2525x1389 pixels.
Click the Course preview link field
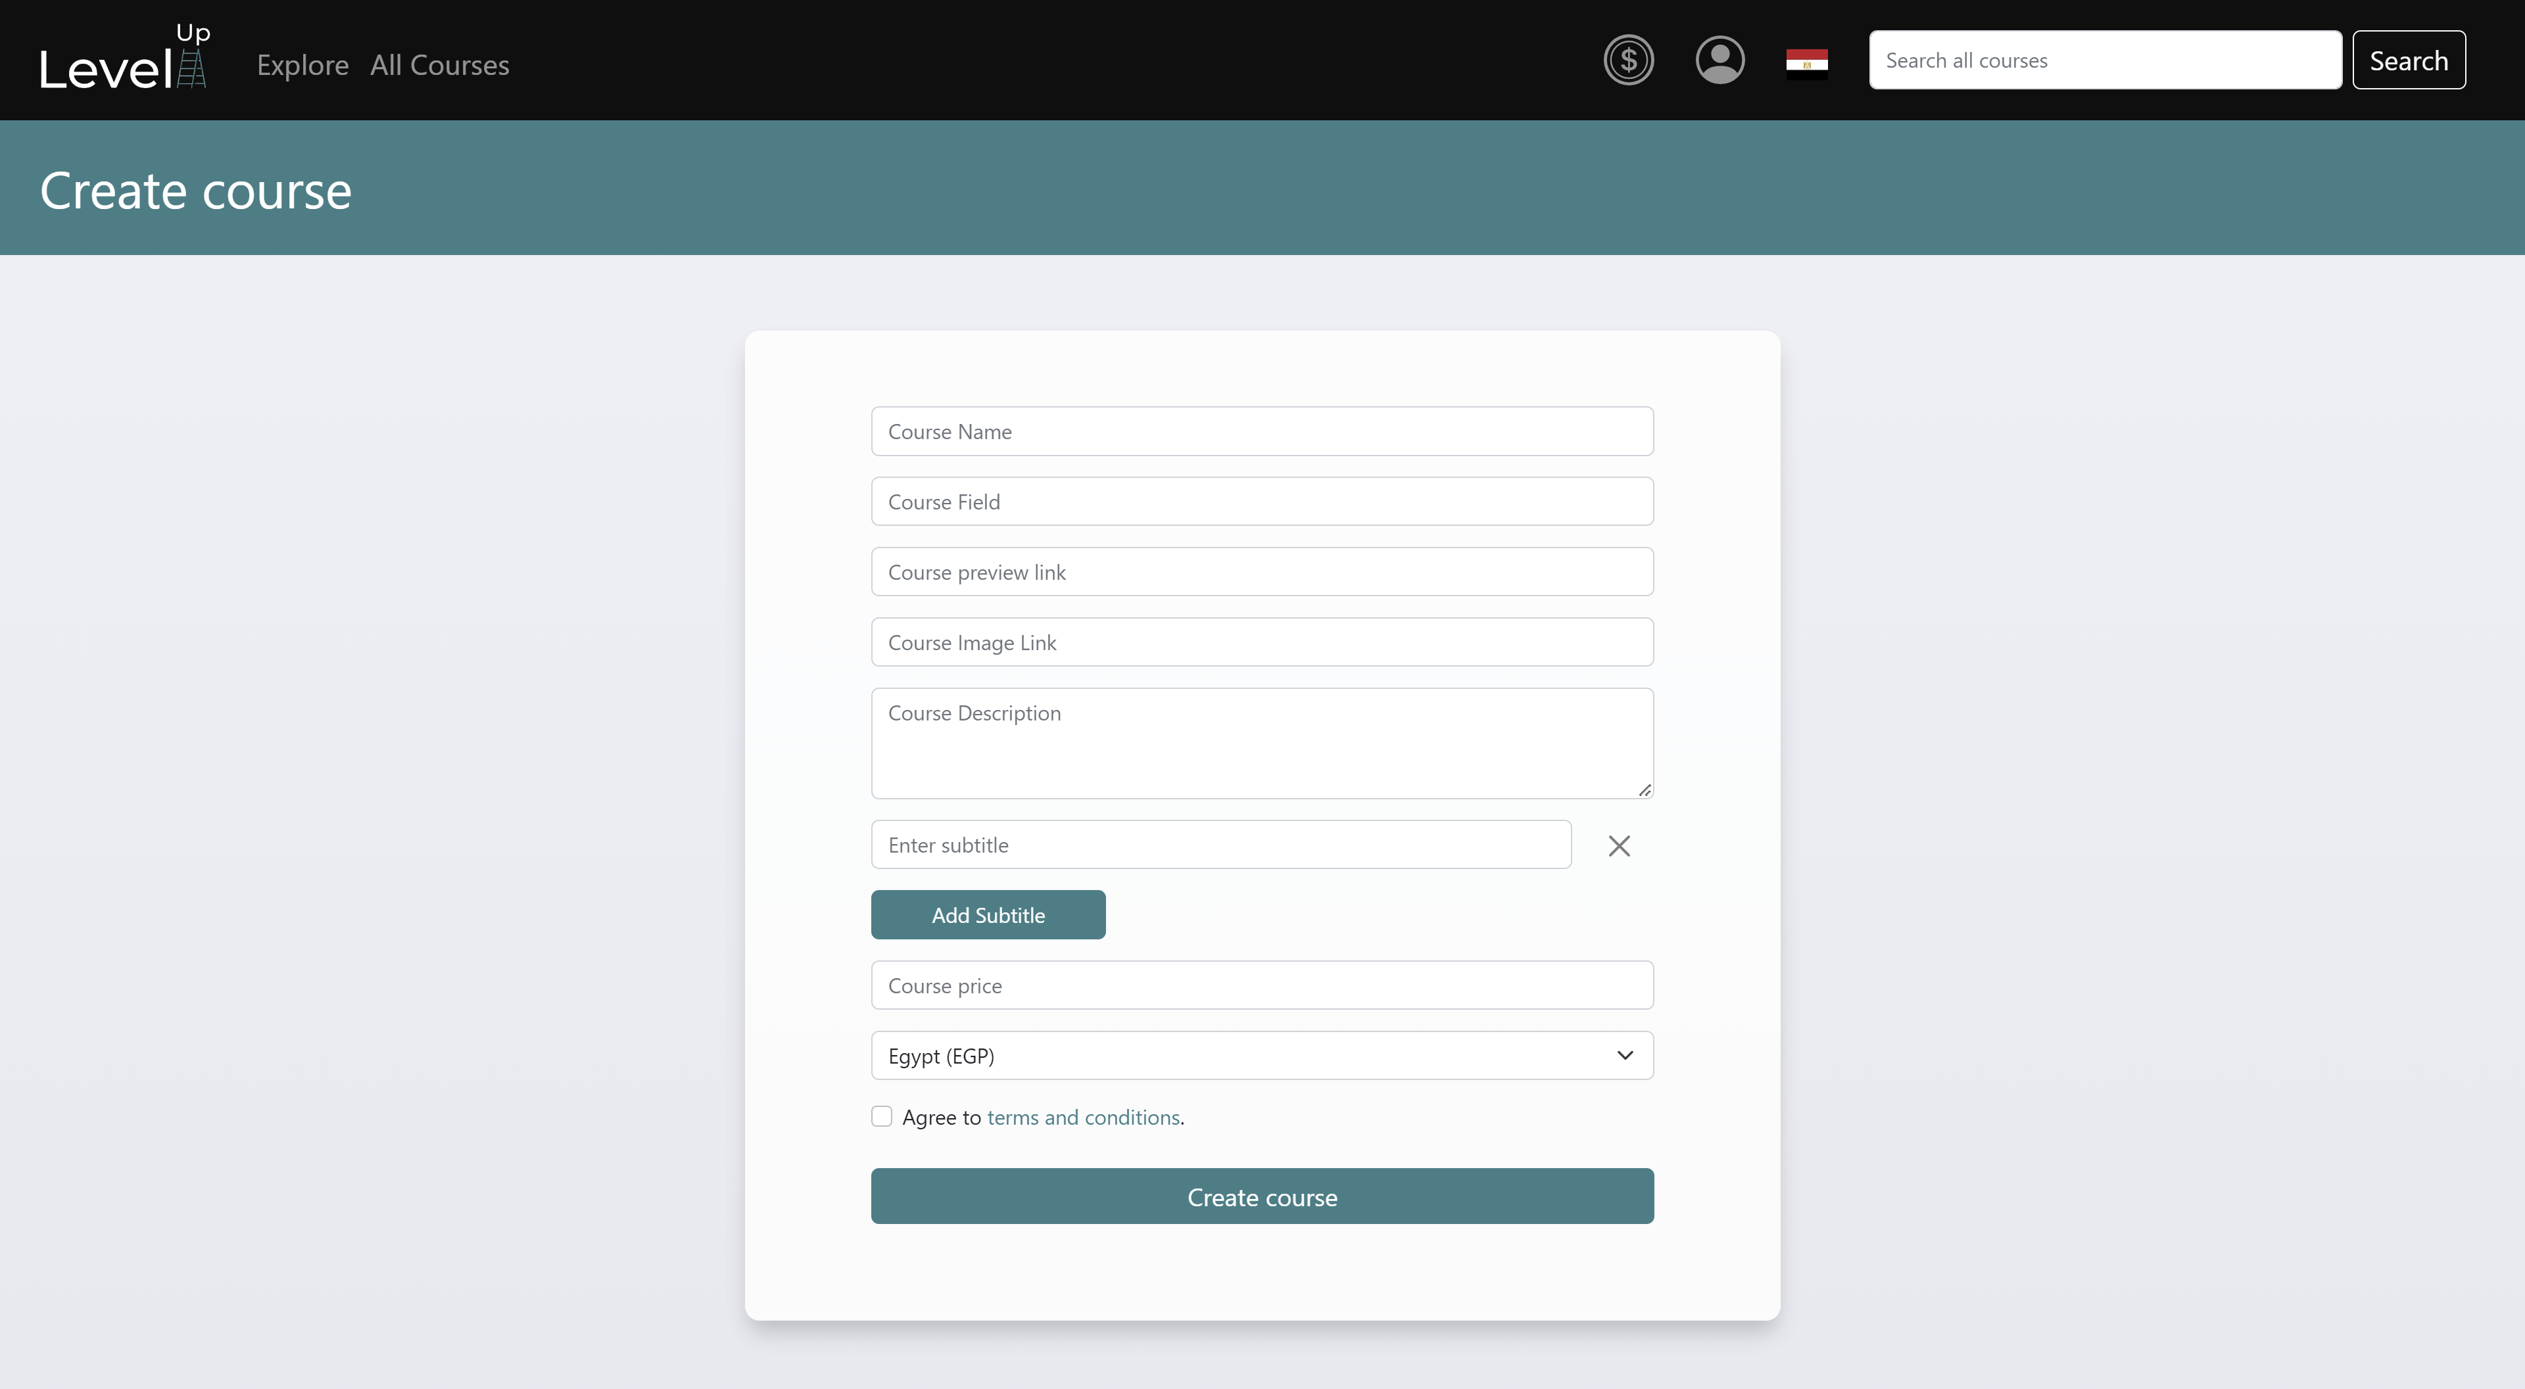click(1261, 573)
